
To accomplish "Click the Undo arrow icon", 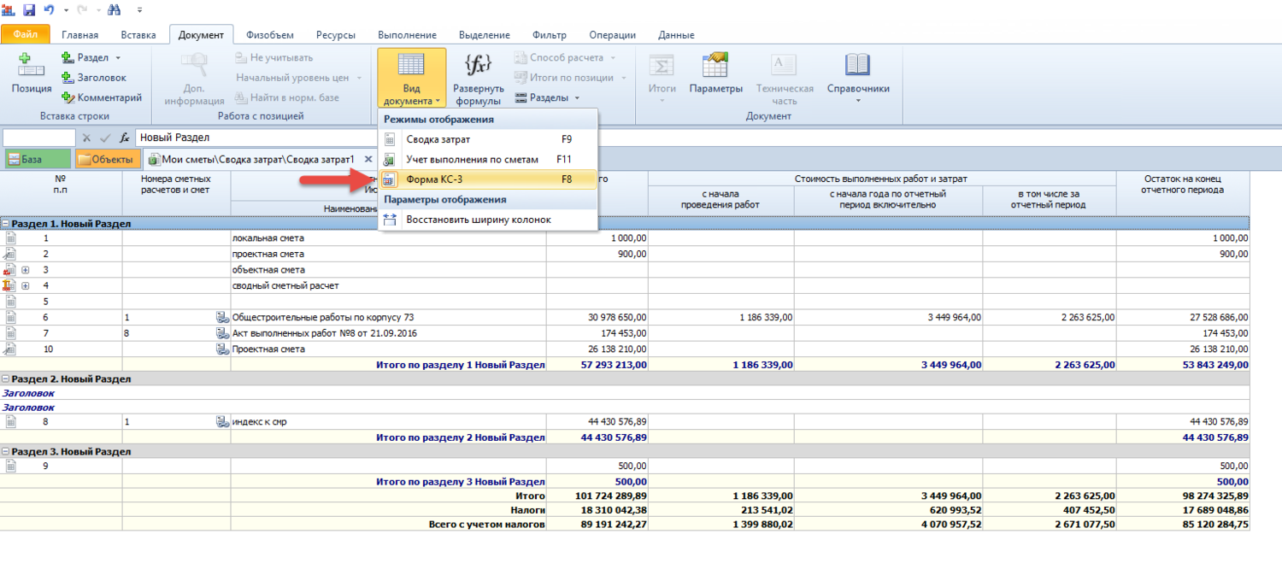I will 49,9.
